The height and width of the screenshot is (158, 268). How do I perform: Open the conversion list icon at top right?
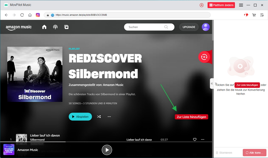(262, 15)
